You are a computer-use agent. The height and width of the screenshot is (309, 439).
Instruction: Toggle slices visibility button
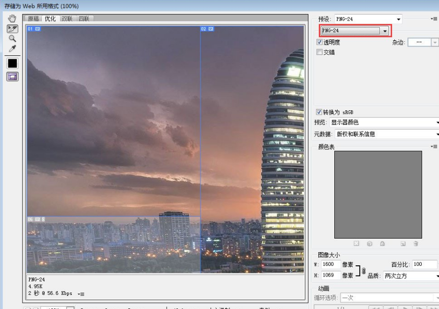12,77
